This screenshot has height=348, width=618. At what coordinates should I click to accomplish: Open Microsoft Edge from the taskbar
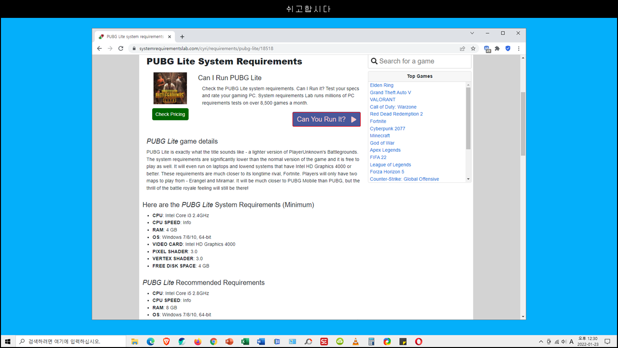[151, 341]
